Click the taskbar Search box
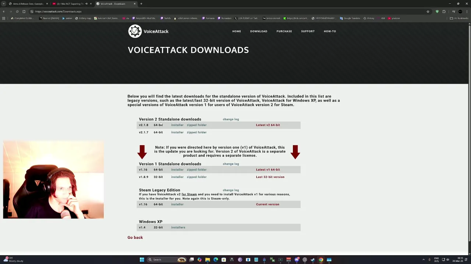 [166, 260]
